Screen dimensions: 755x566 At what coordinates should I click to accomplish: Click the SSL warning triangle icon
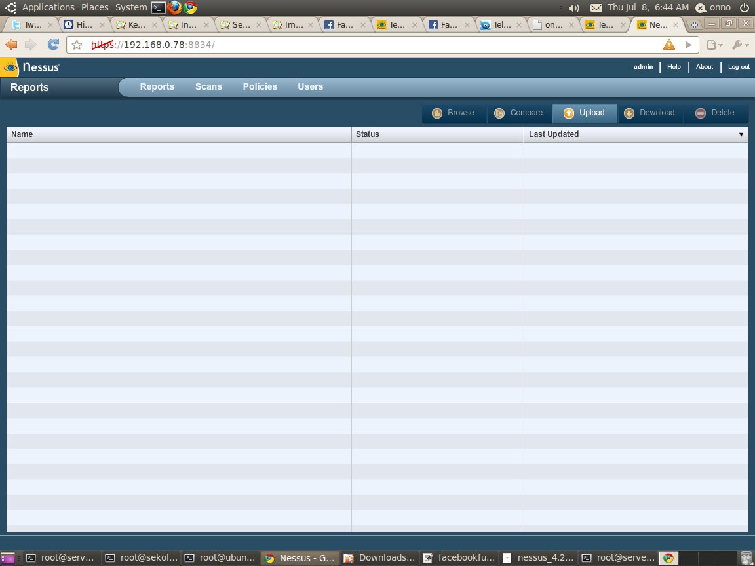pyautogui.click(x=668, y=45)
